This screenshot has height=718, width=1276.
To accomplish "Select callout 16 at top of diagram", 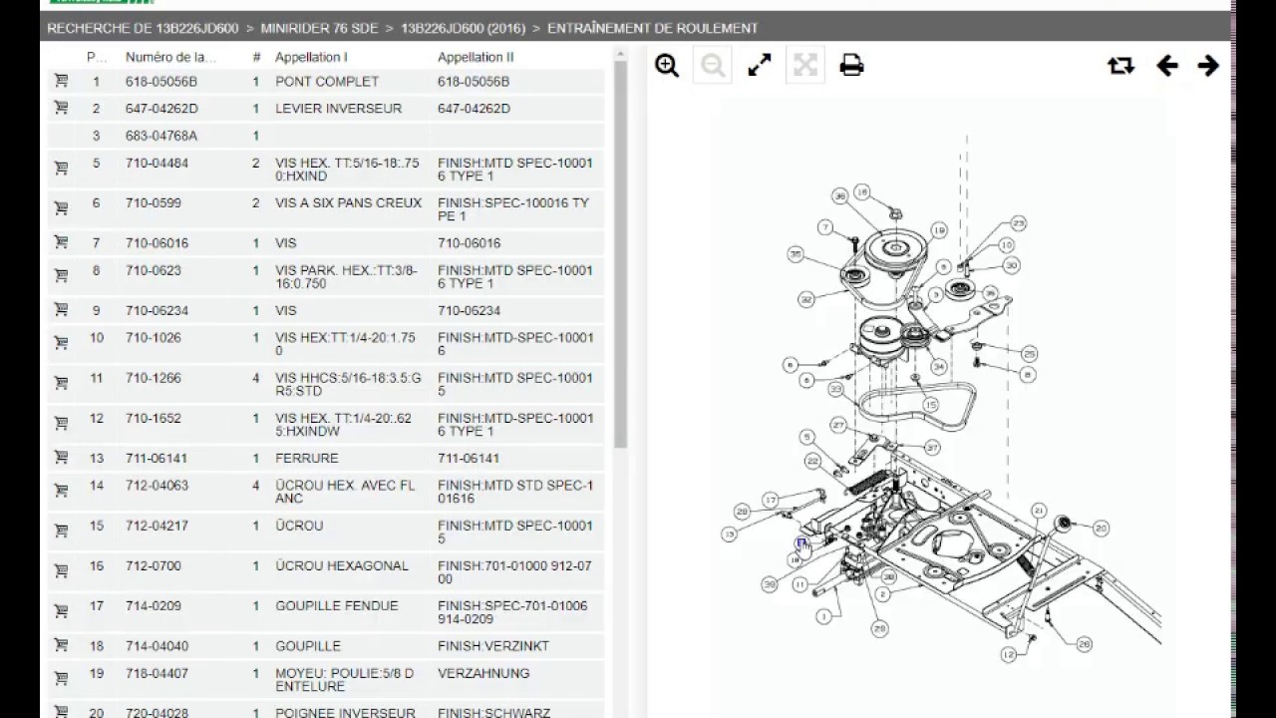I will [x=861, y=192].
